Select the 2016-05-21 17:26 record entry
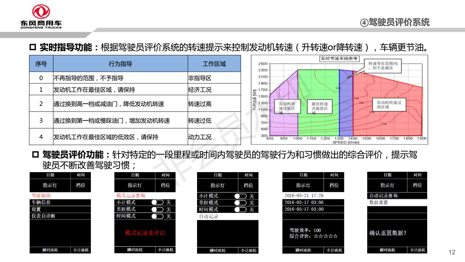The image size is (465, 262). (x=304, y=196)
